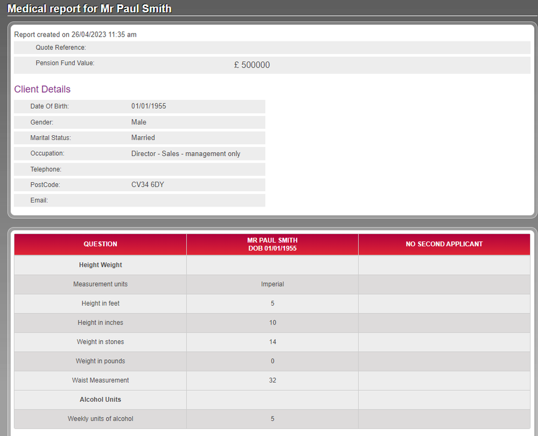
Task: Click the 'Marital Status:' label
Action: 51,137
